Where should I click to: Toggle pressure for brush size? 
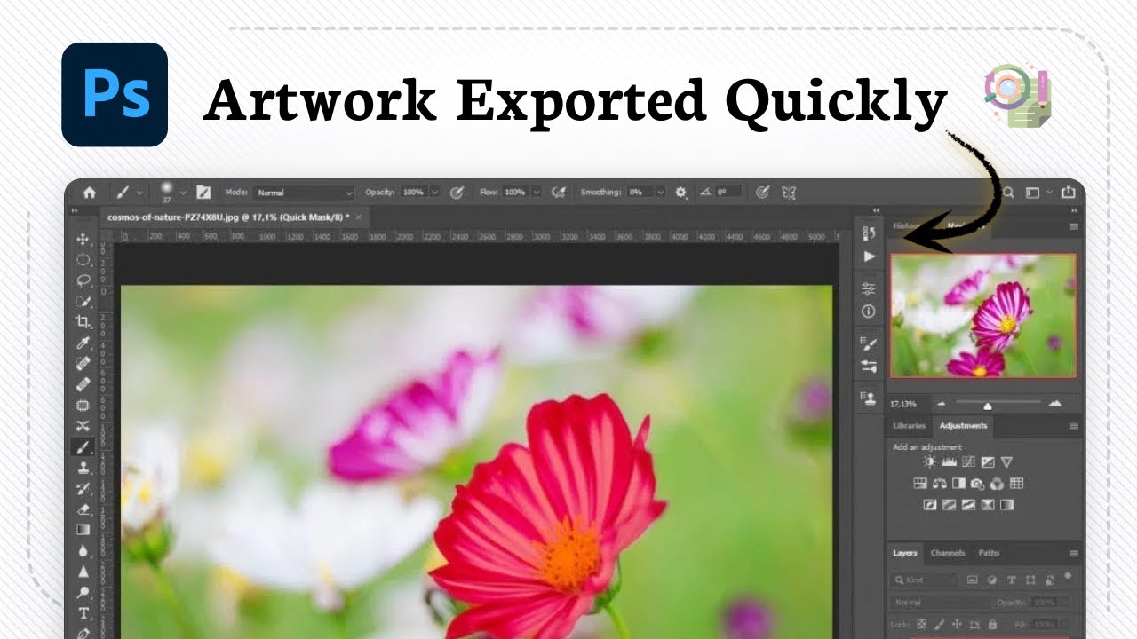click(x=762, y=192)
